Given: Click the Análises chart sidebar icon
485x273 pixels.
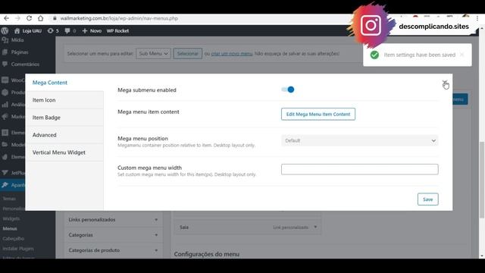Looking at the screenshot, I should tap(5, 105).
